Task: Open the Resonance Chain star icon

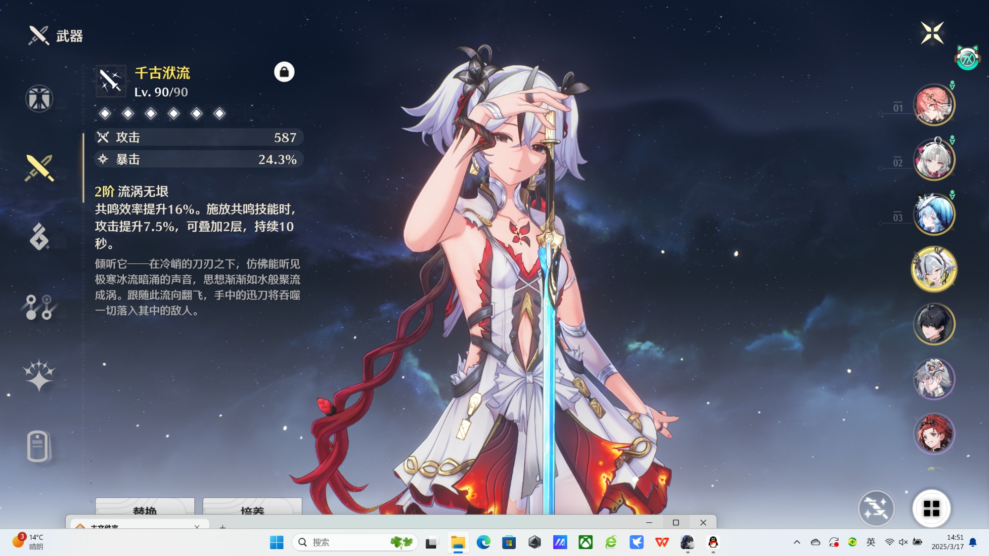Action: pyautogui.click(x=39, y=376)
